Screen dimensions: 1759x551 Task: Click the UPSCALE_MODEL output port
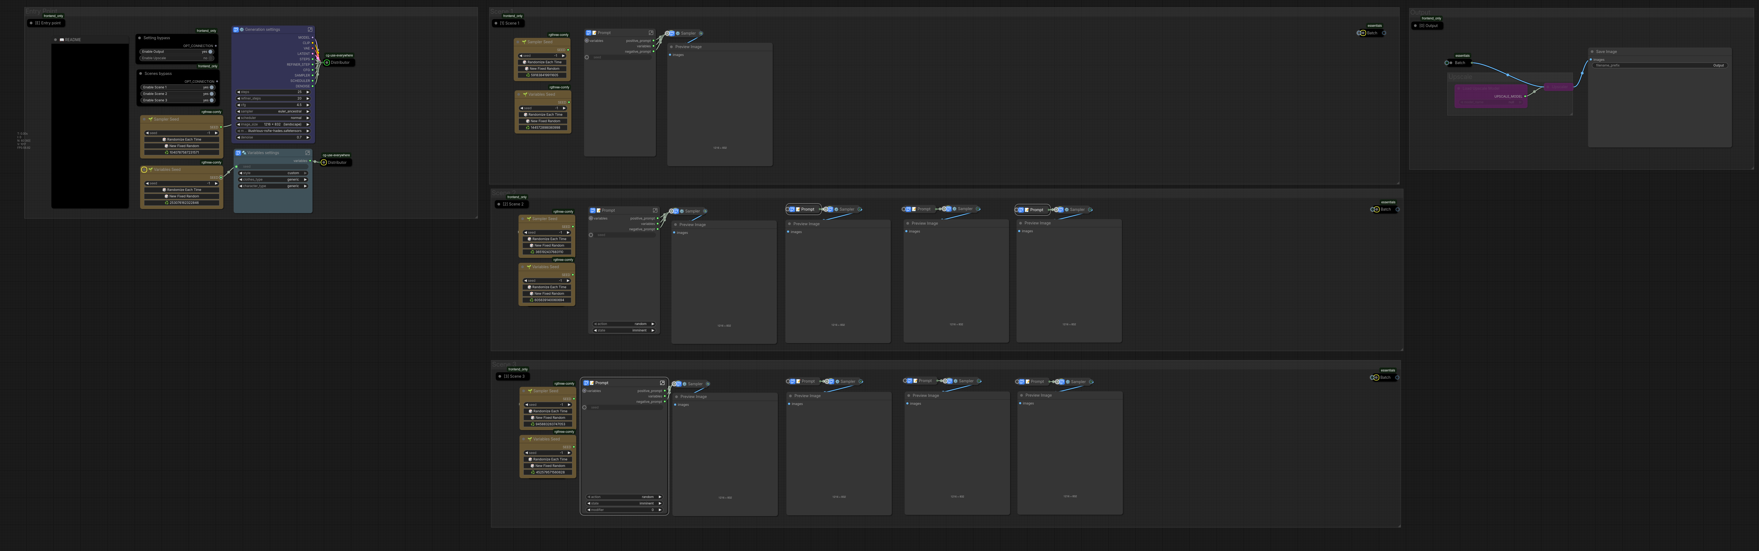(1526, 96)
